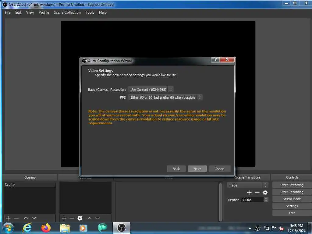Open the Windows Start menu
The width and height of the screenshot is (312, 234).
coord(8,228)
